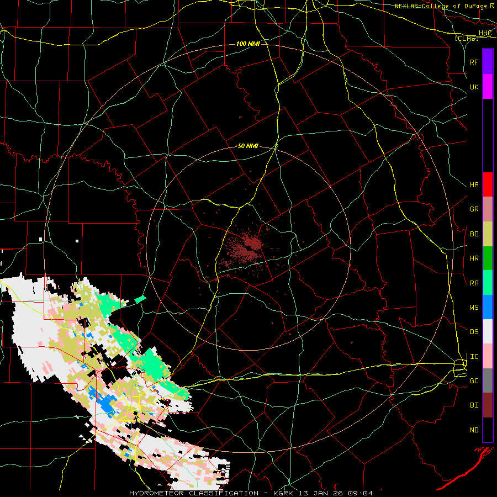
Task: Click the UK legend label
Action: click(474, 87)
